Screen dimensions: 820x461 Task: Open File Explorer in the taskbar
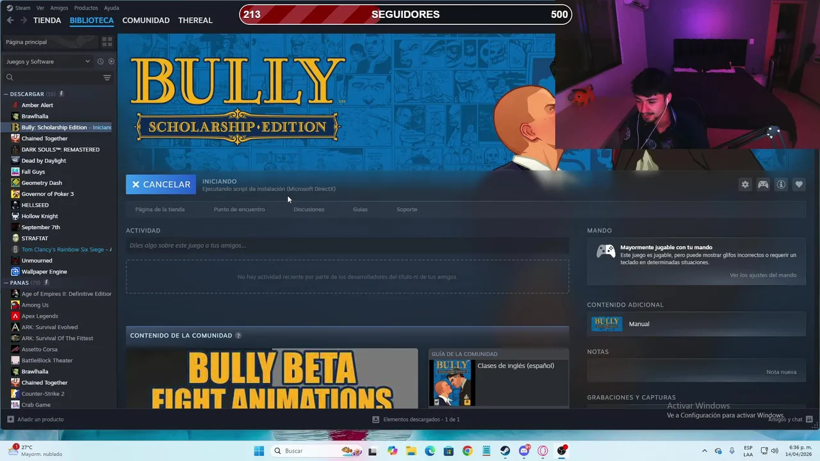[411, 451]
